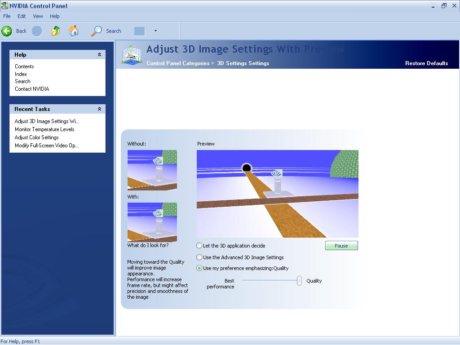Open Help Index link

pos(21,74)
